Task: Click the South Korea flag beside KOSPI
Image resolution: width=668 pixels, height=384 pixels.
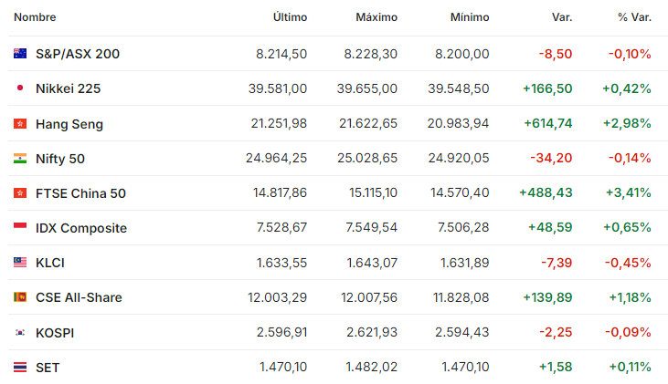Action: (20, 333)
